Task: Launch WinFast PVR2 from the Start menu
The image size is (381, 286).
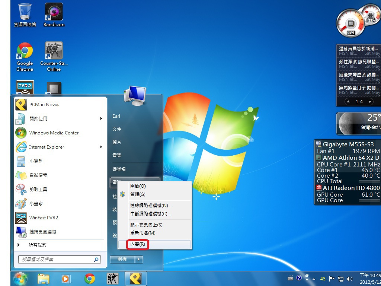Action: [x=61, y=217]
